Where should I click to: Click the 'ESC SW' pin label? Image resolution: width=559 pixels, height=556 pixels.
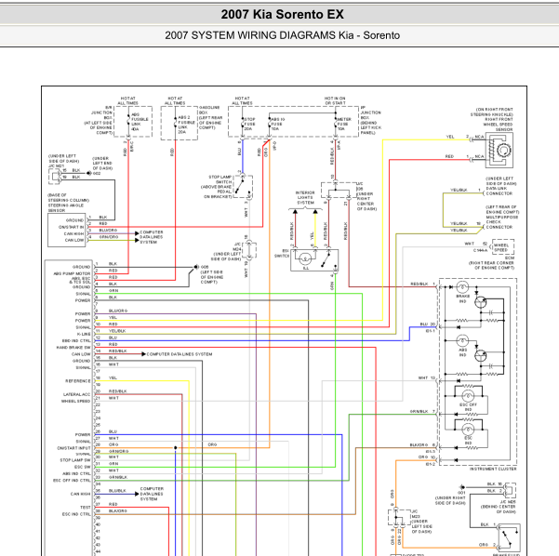click(83, 467)
